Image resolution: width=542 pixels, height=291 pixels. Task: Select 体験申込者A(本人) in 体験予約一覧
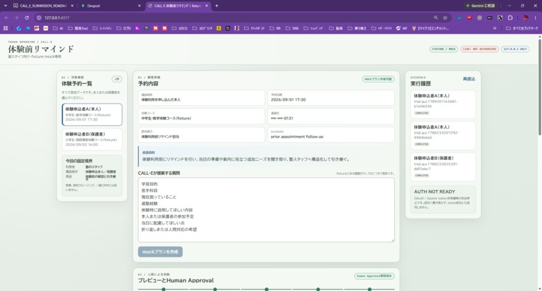pyautogui.click(x=92, y=114)
